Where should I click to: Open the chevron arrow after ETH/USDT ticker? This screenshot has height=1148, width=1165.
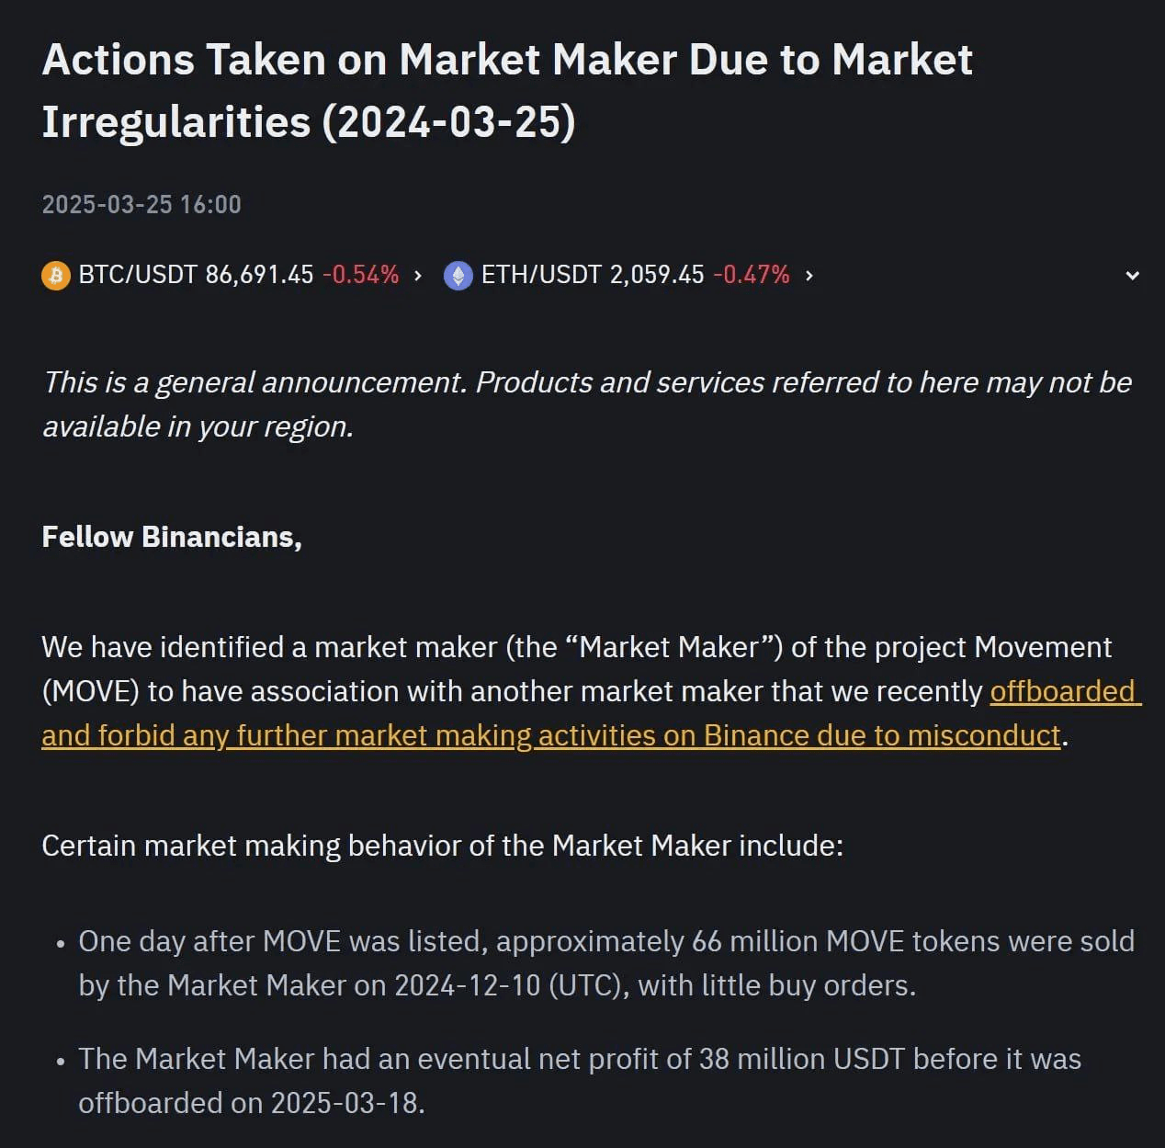pos(809,275)
